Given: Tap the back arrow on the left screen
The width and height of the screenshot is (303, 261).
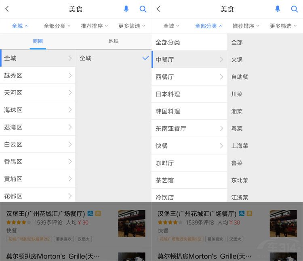Looking at the screenshot, I should point(7,9).
